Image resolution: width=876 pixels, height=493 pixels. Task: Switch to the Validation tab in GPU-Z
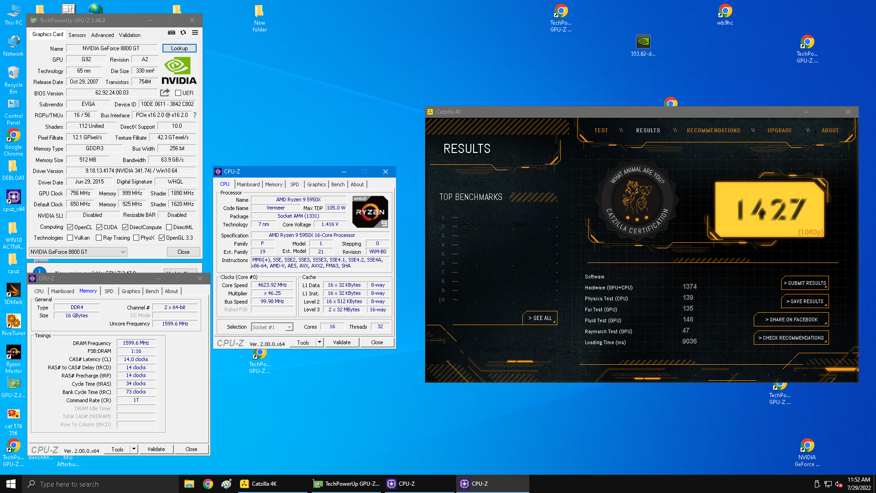tap(130, 35)
